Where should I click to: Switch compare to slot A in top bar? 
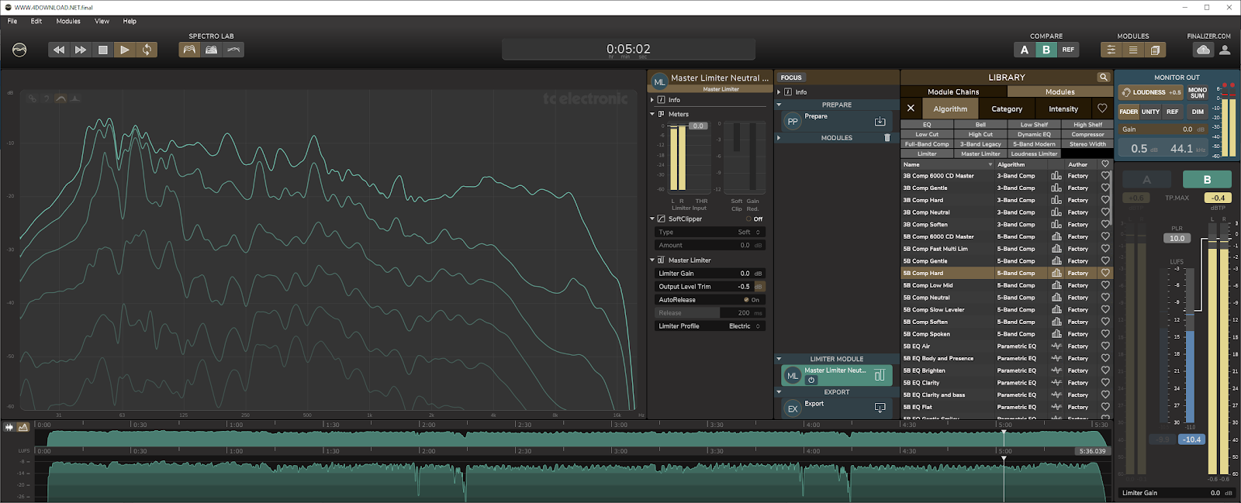pyautogui.click(x=1025, y=50)
